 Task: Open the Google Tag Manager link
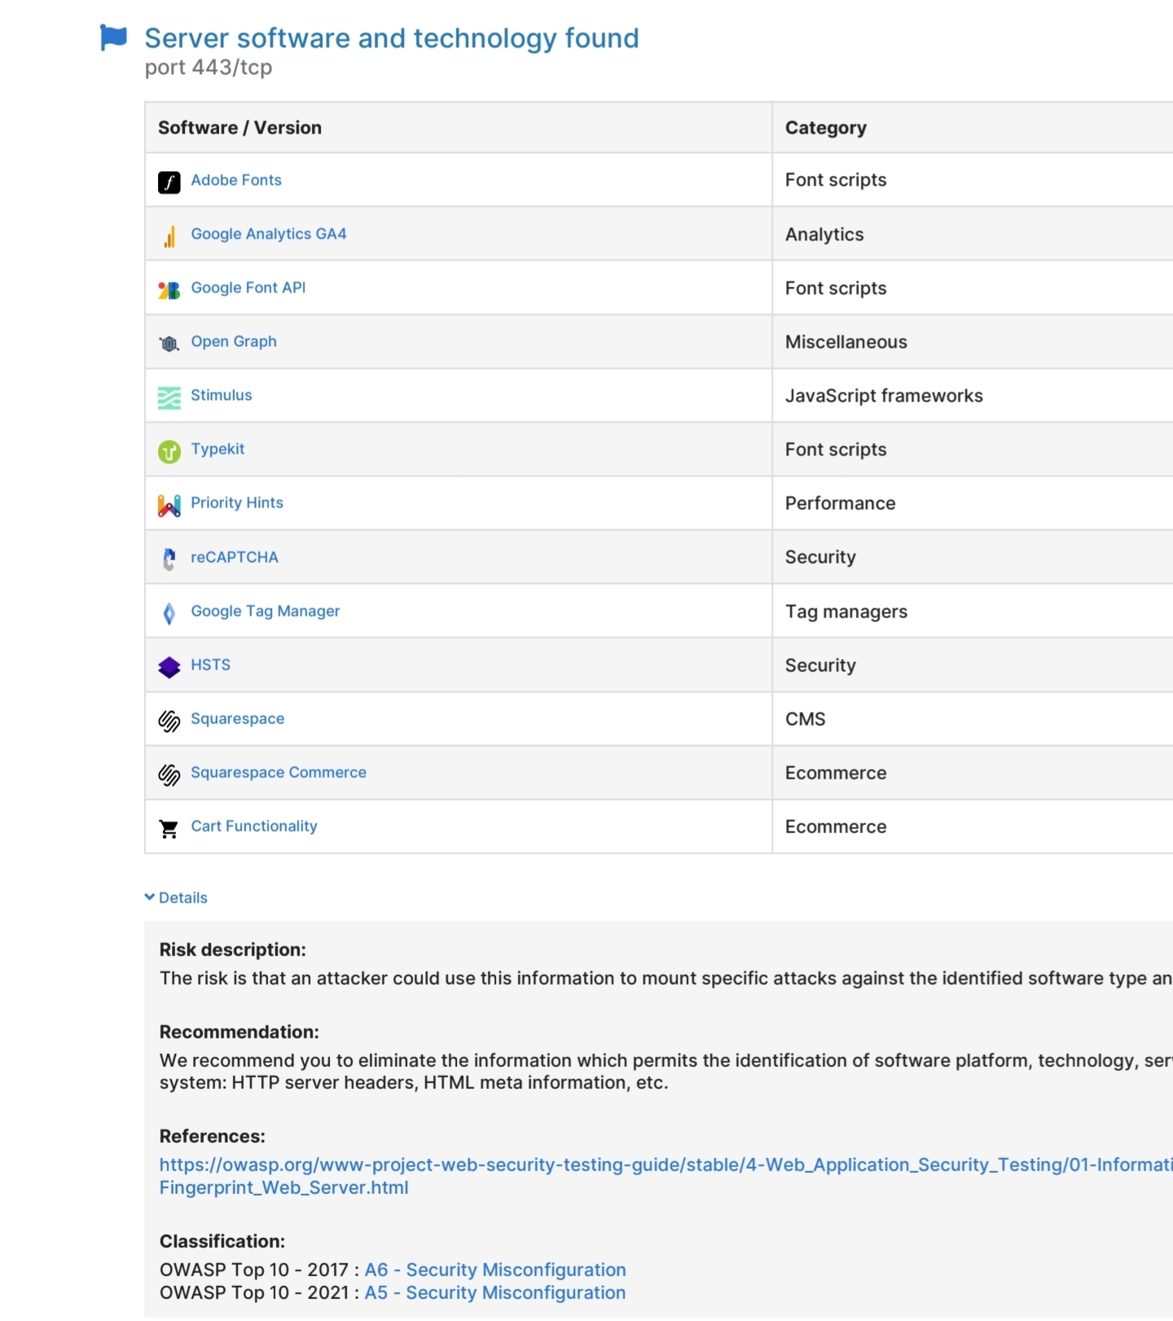266,611
